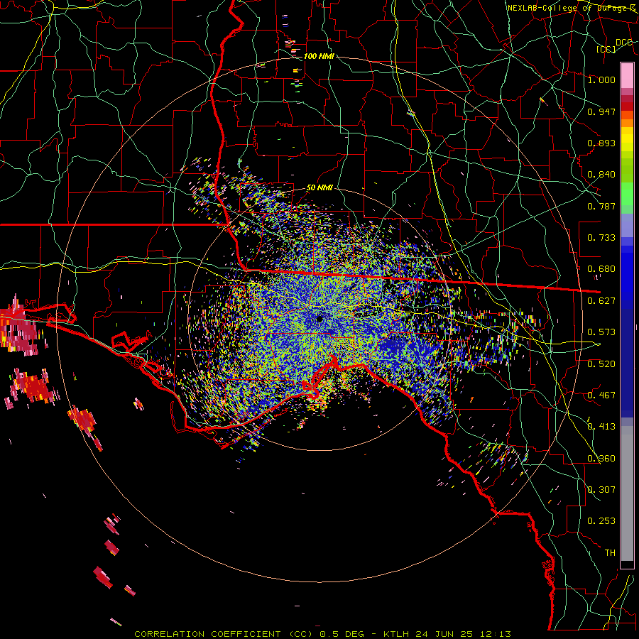
Task: Click the 24 JUN 25 date text
Action: point(445,634)
